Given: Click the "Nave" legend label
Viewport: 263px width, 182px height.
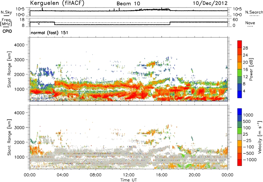Looking at the screenshot, I should point(250,23).
